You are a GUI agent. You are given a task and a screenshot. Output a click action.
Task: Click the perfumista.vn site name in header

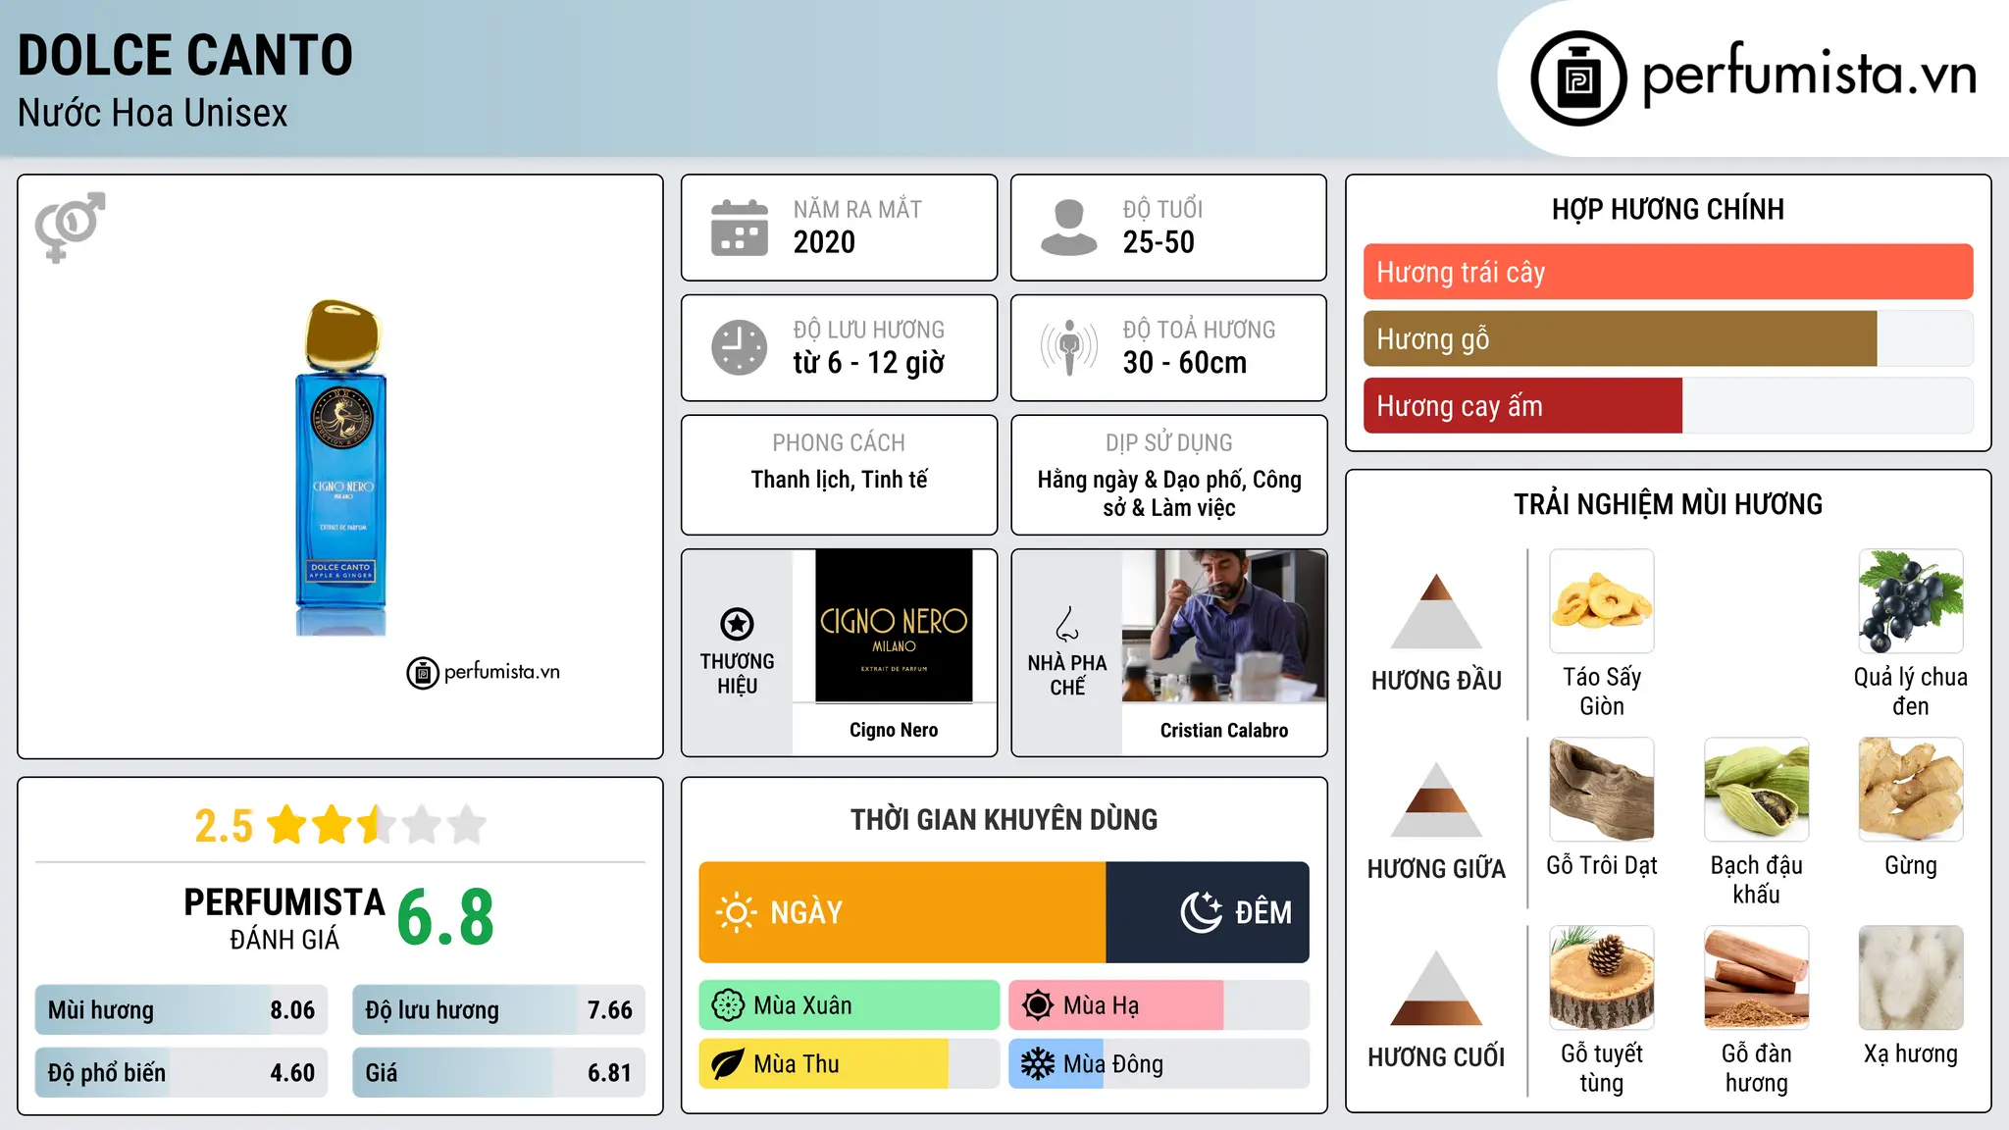(1809, 76)
